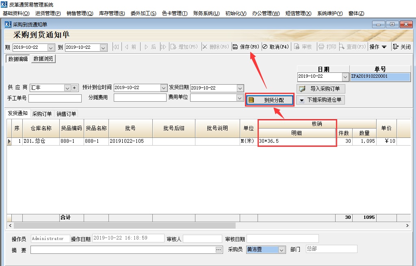Switch to the 销售订单 tab
Image resolution: width=416 pixels, height=266 pixels.
[66, 114]
